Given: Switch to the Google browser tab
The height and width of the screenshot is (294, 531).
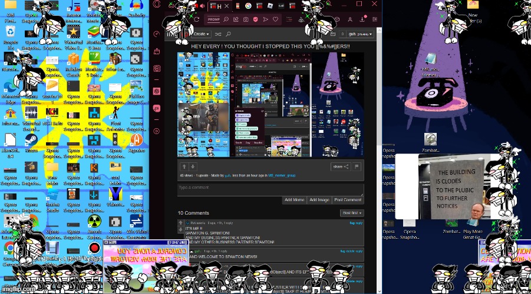Looking at the screenshot, I should [x=248, y=6].
